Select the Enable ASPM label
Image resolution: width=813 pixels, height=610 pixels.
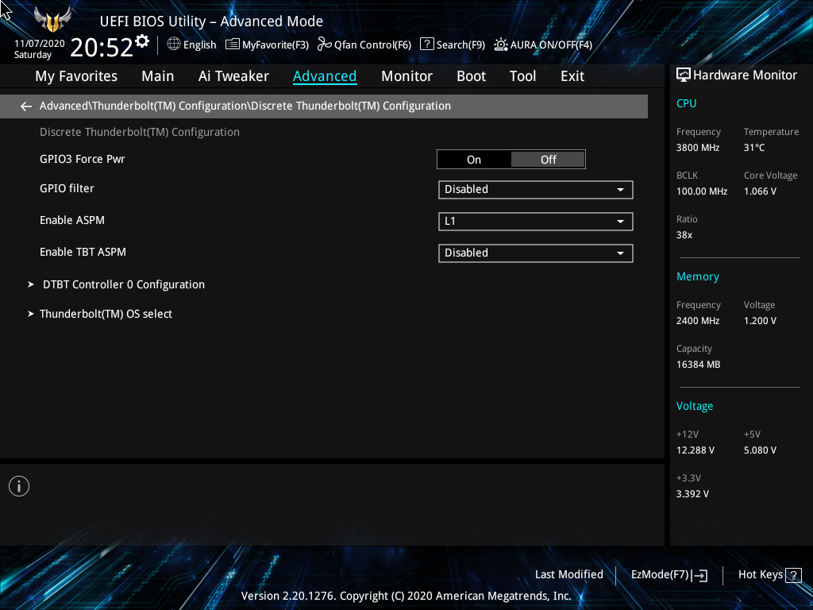tap(72, 220)
